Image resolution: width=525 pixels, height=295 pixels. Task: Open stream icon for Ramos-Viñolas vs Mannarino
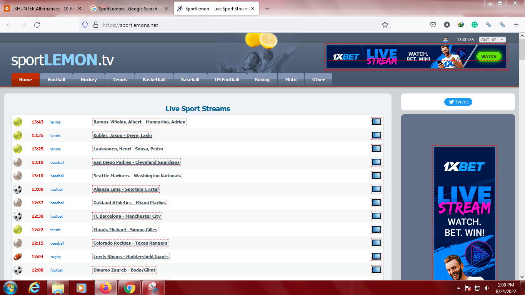tap(377, 122)
